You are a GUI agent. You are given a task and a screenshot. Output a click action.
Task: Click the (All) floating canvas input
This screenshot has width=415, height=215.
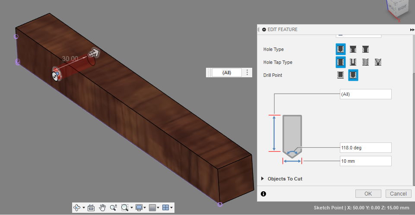[227, 73]
